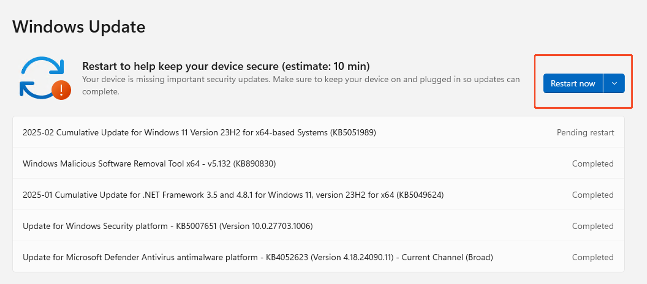The width and height of the screenshot is (647, 284).
Task: Click Completed status for .NET Framework update
Action: (x=592, y=195)
